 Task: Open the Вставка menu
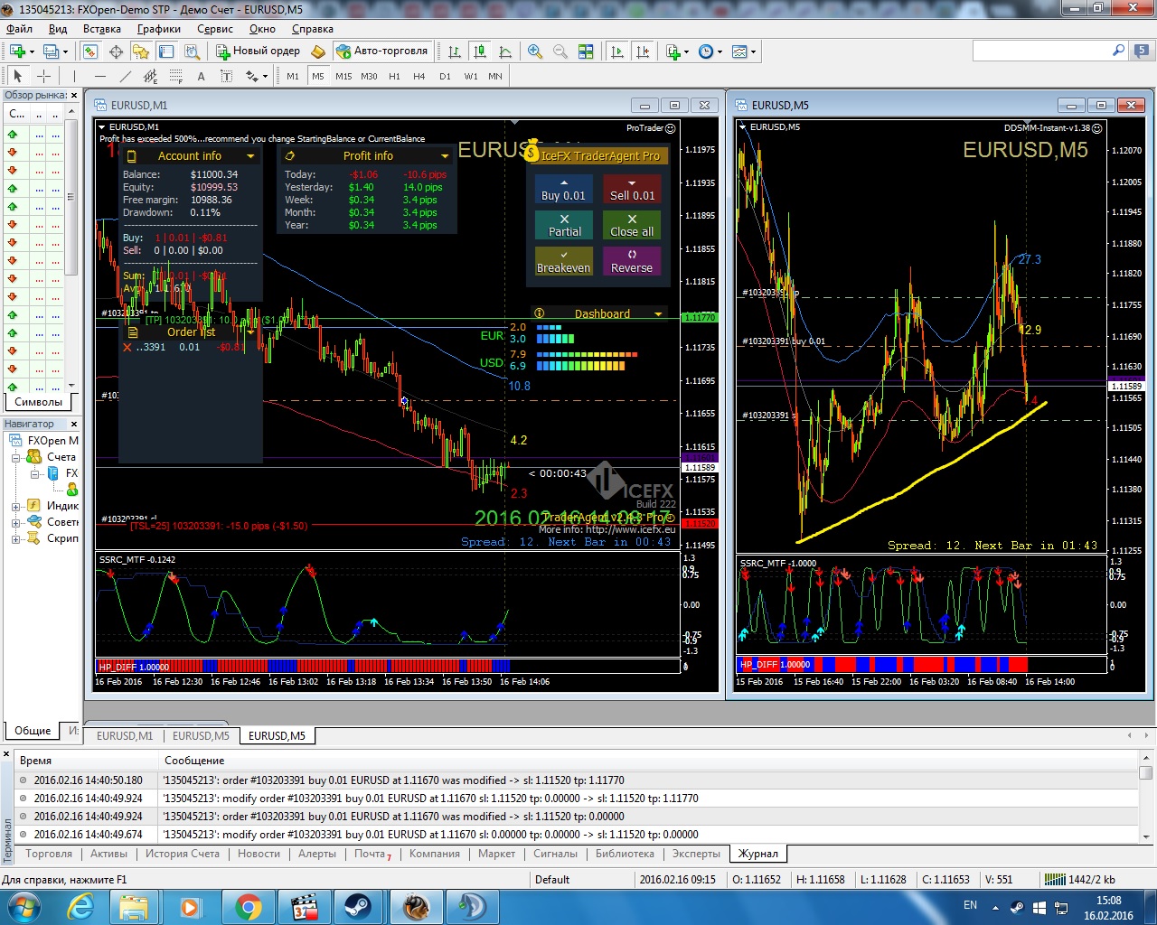pyautogui.click(x=102, y=29)
